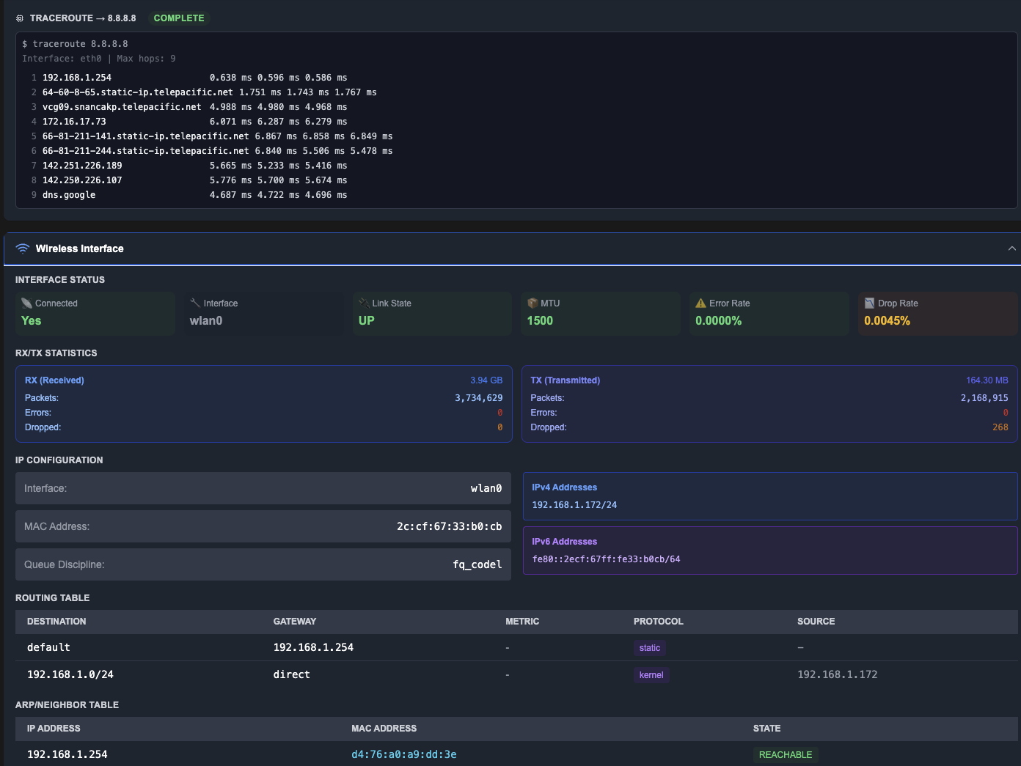The width and height of the screenshot is (1021, 766).
Task: Click the dns.google hop in traceroute output
Action: [x=69, y=195]
